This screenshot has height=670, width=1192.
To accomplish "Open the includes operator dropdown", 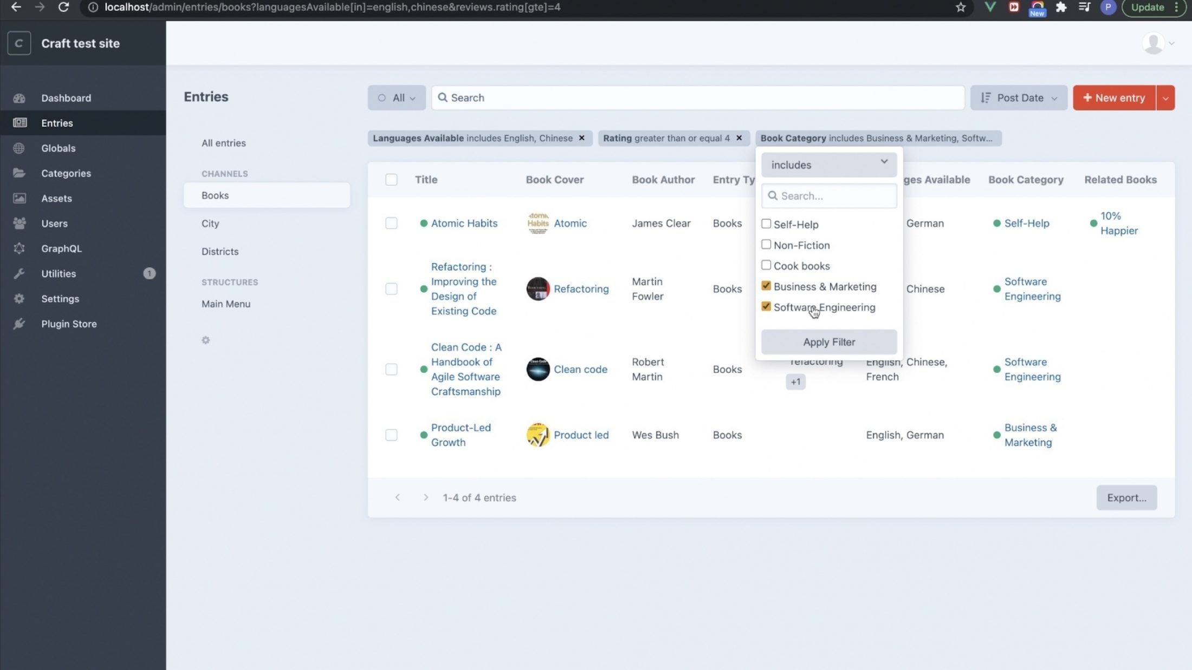I will [x=829, y=165].
